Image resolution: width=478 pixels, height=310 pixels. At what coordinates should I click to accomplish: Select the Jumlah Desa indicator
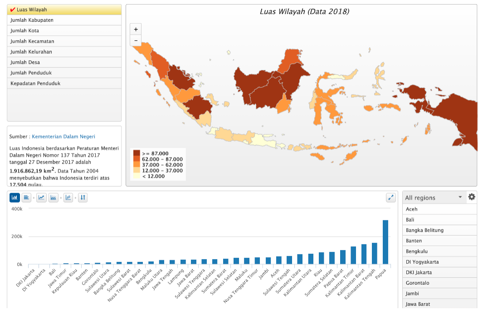64,63
